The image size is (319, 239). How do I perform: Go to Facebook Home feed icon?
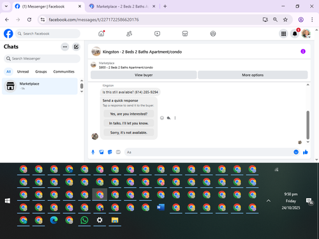(101, 34)
